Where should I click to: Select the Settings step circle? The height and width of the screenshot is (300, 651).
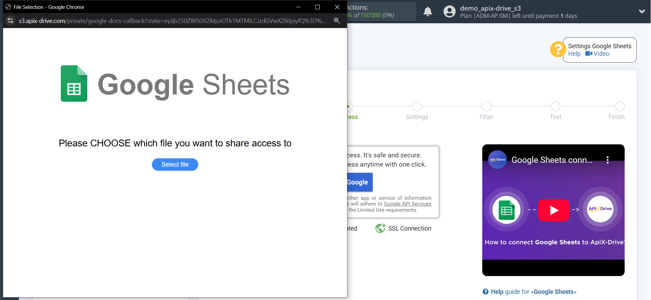coord(417,106)
